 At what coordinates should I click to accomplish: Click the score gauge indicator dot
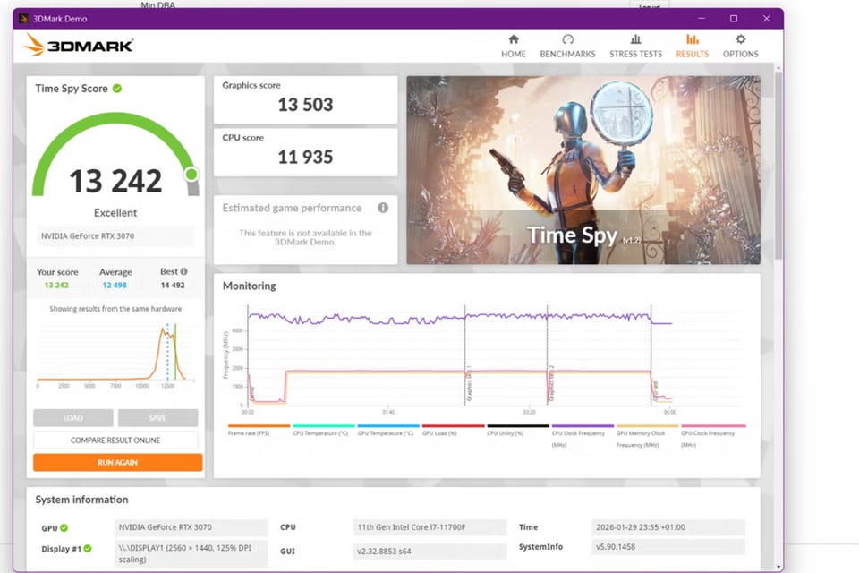pyautogui.click(x=191, y=175)
